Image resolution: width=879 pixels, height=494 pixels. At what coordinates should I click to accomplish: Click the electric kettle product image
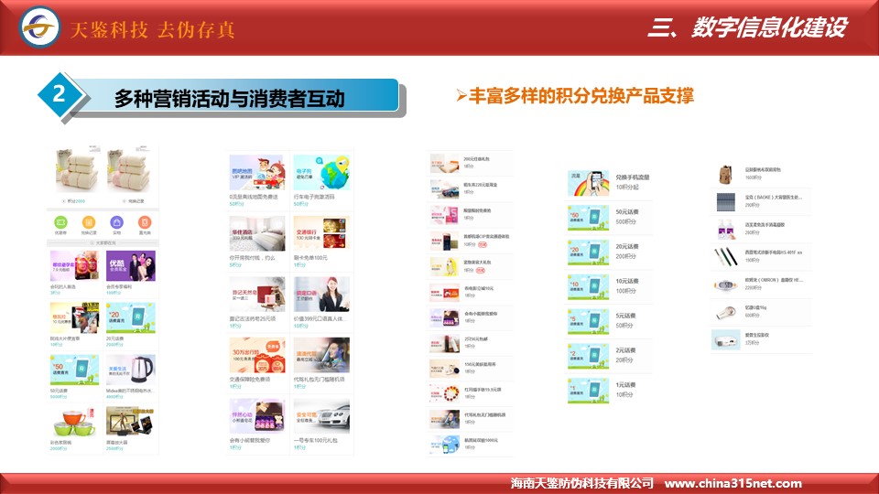point(129,370)
